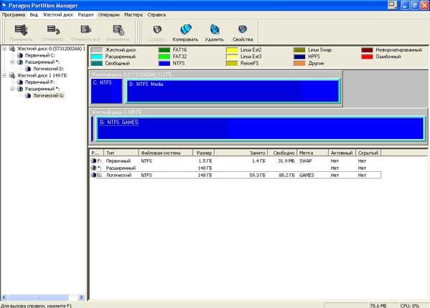Click the G: row icon in partition table
The height and width of the screenshot is (308, 430).
(x=94, y=175)
